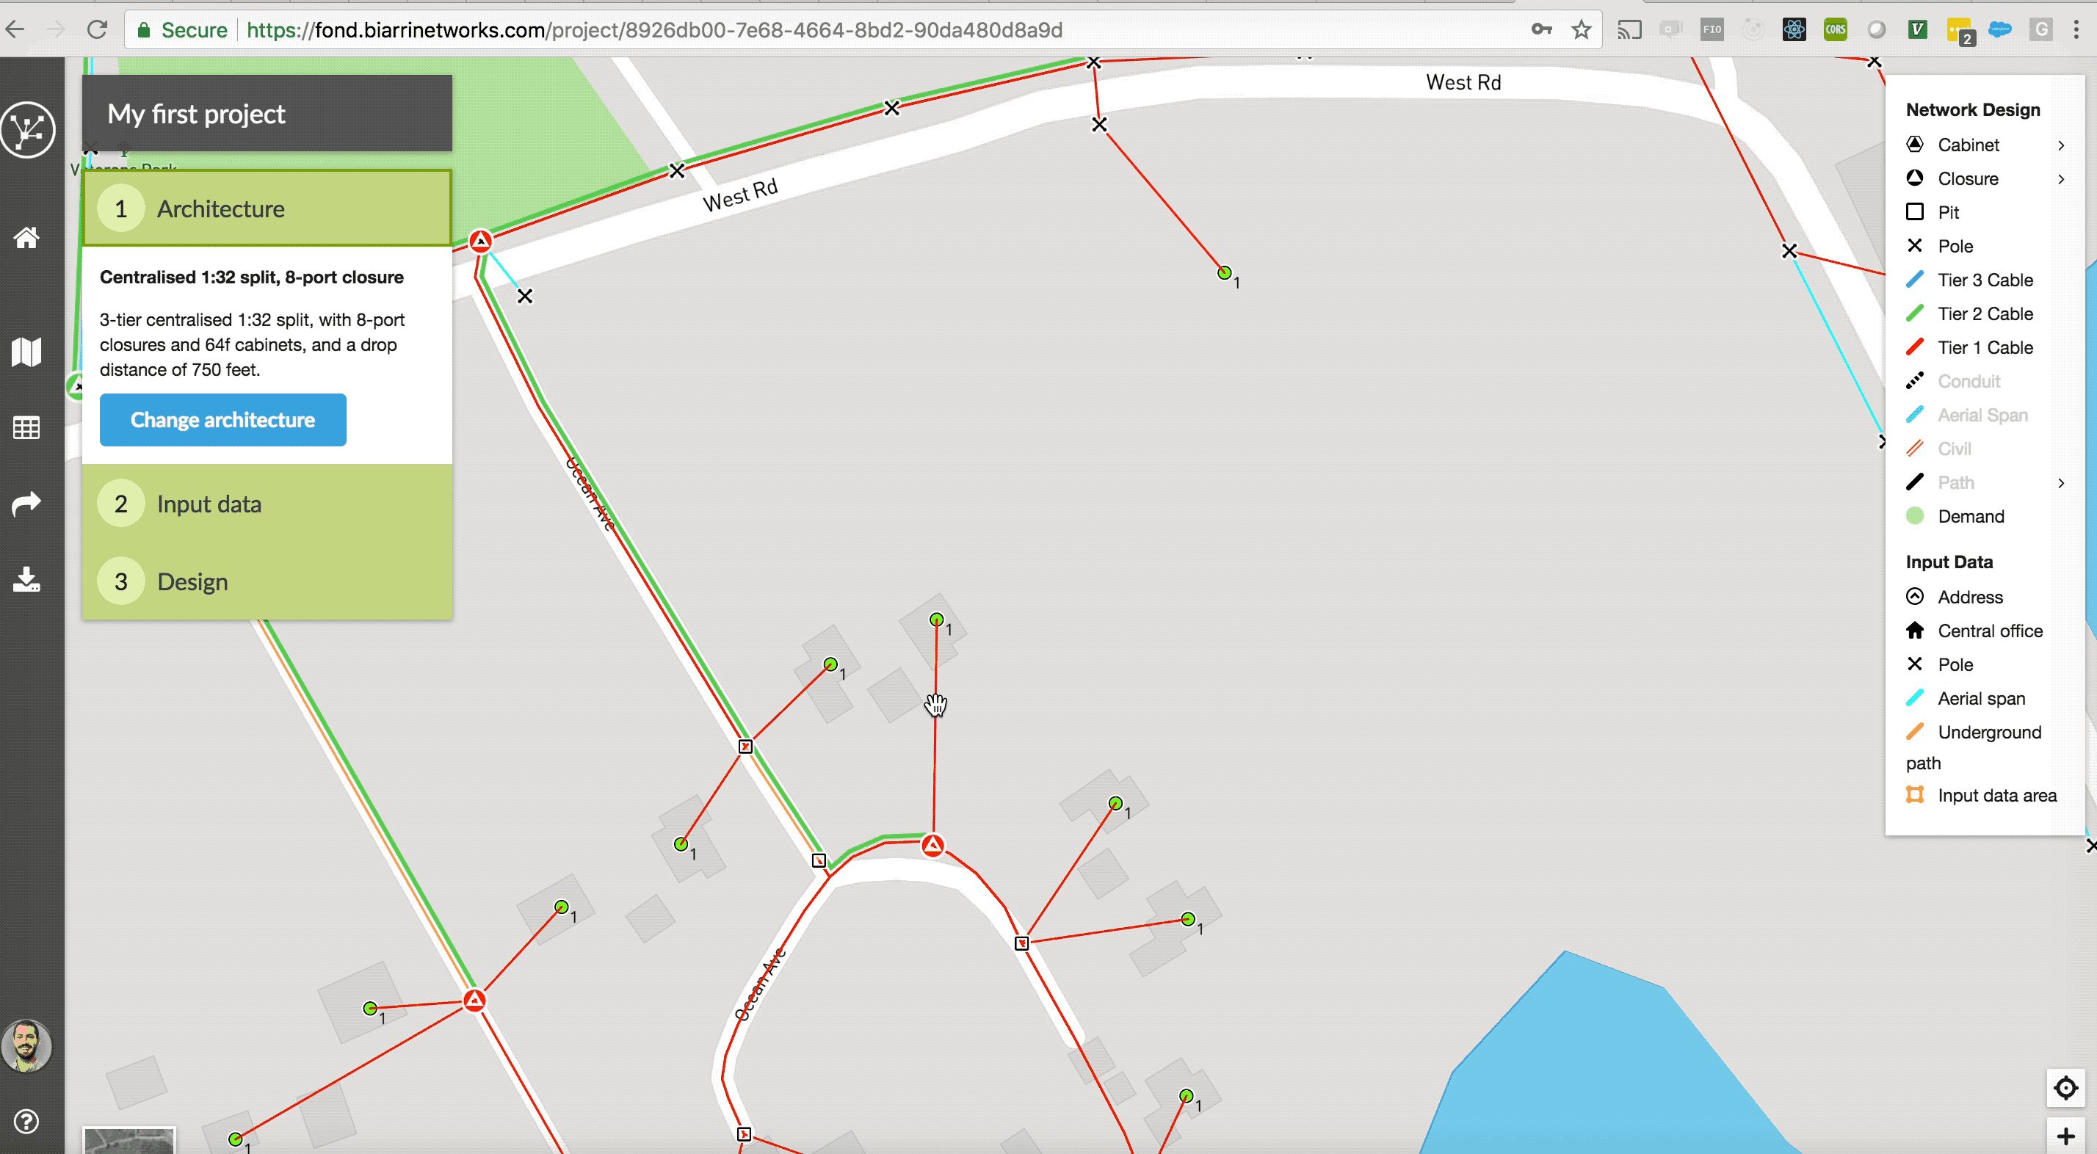Click the browser address bar URL
The width and height of the screenshot is (2097, 1154).
(x=653, y=30)
